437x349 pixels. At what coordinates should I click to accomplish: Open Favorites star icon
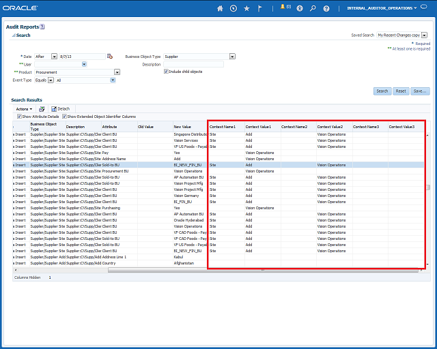click(x=246, y=8)
